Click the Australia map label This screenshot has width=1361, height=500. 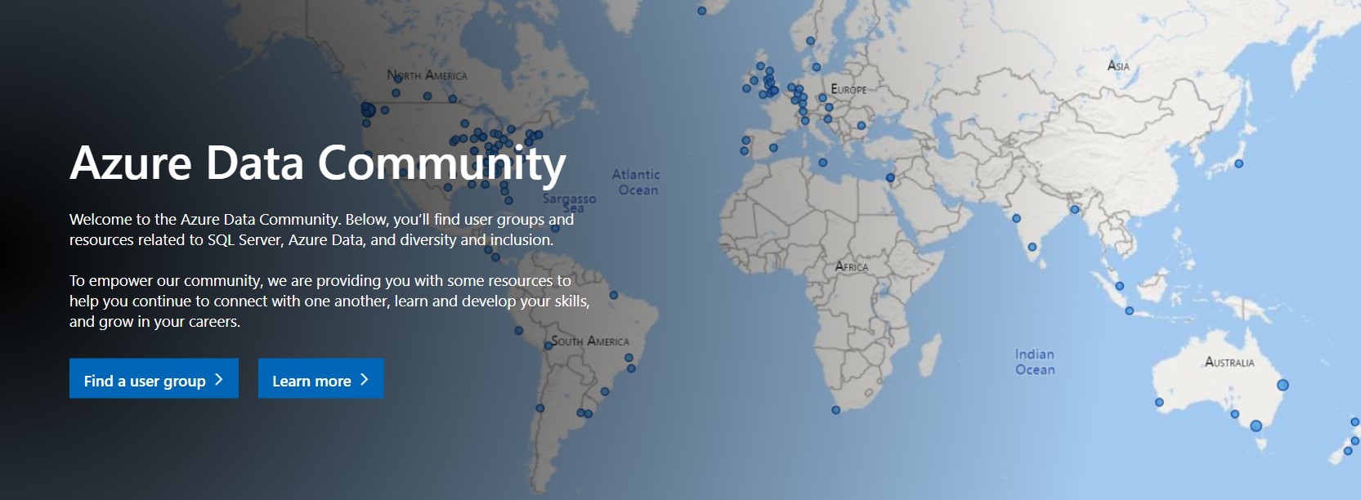click(x=1229, y=362)
